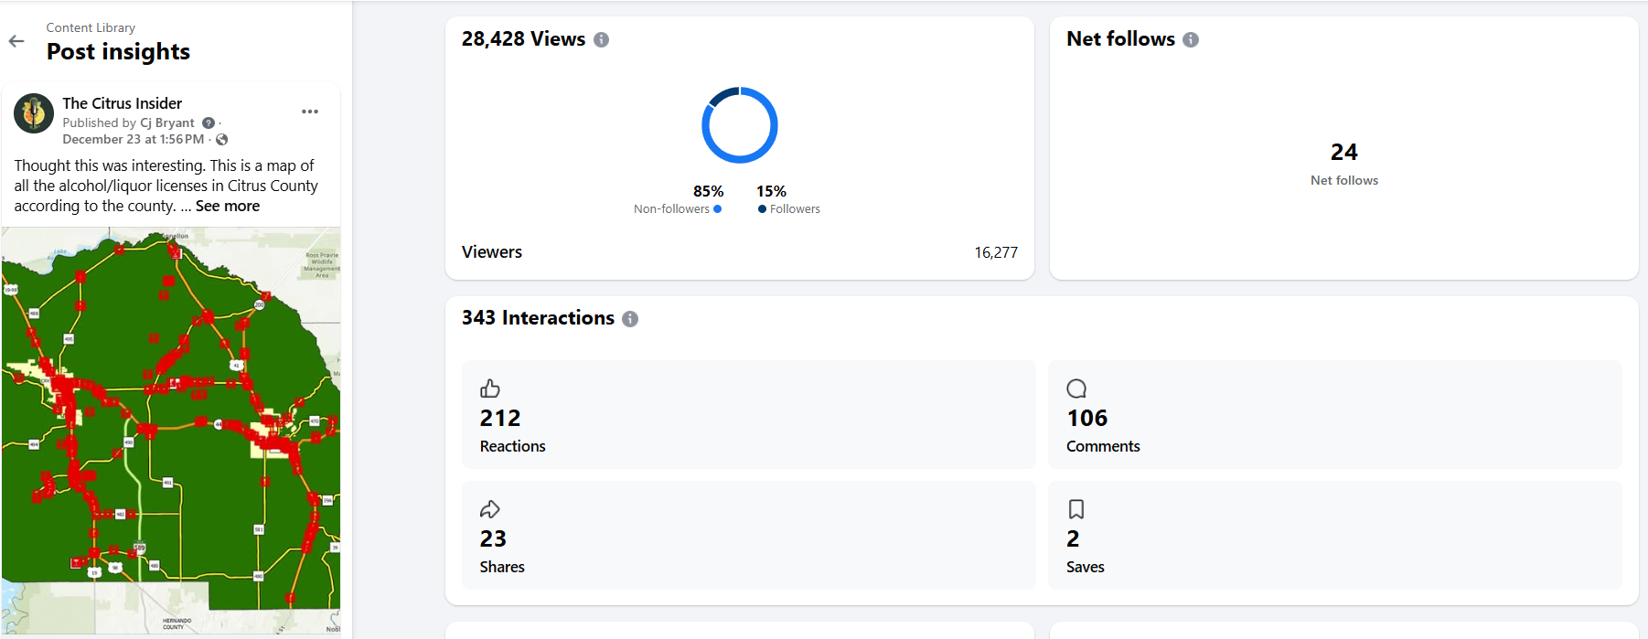Click the December 23 post timestamp
The width and height of the screenshot is (1648, 639).
tap(133, 140)
